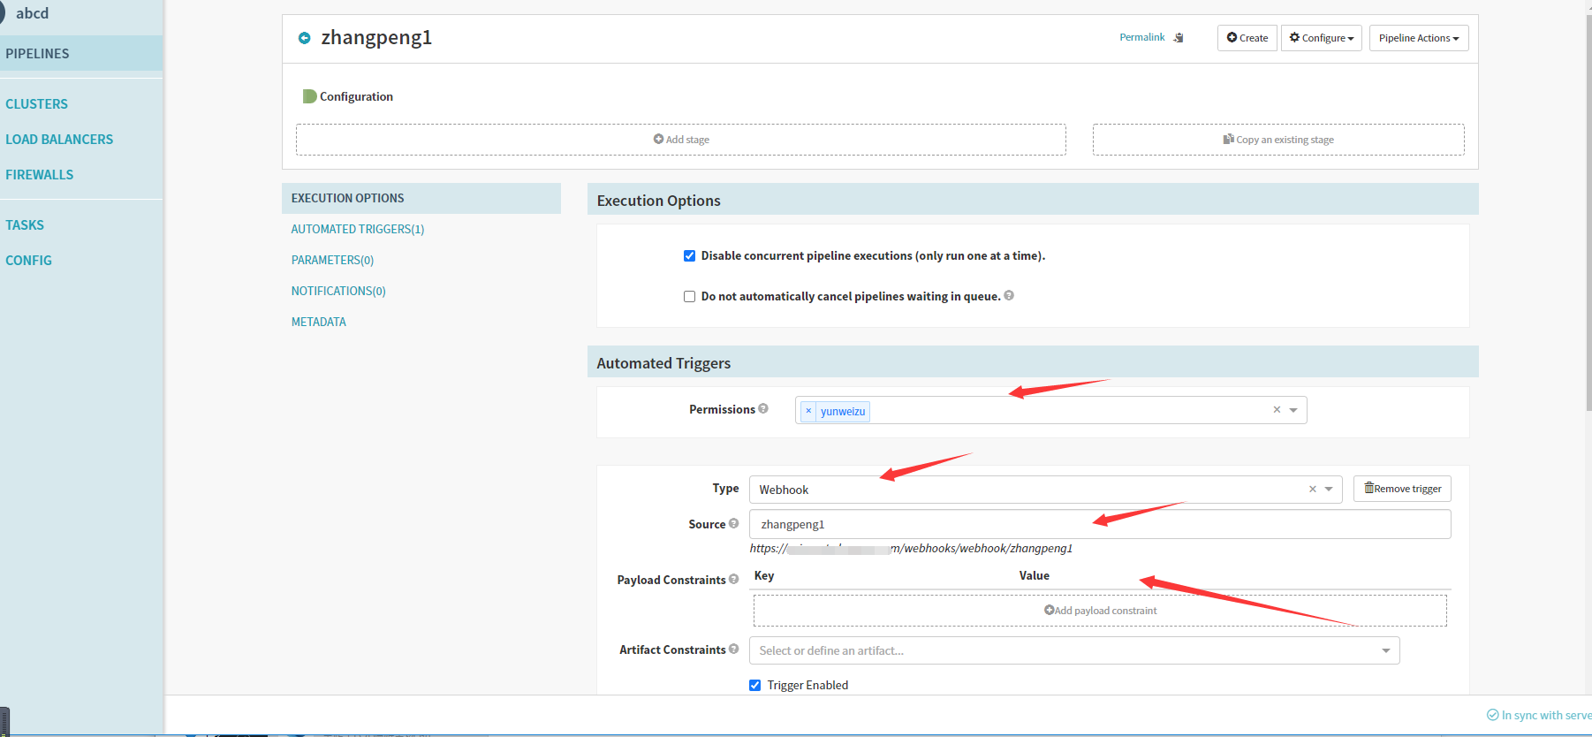Image resolution: width=1592 pixels, height=737 pixels.
Task: Uncheck the Trigger Enabled checkbox
Action: point(755,685)
